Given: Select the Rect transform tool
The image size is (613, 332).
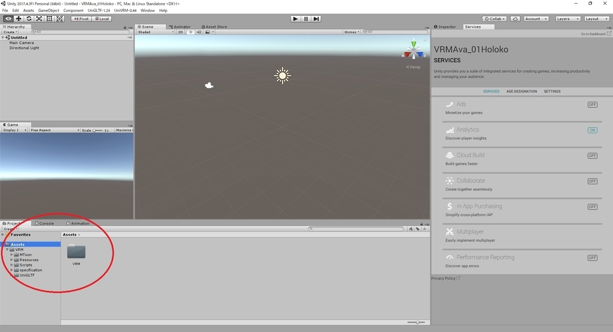Looking at the screenshot, I should (x=49, y=19).
